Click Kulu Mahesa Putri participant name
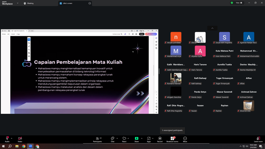 (x=224, y=51)
